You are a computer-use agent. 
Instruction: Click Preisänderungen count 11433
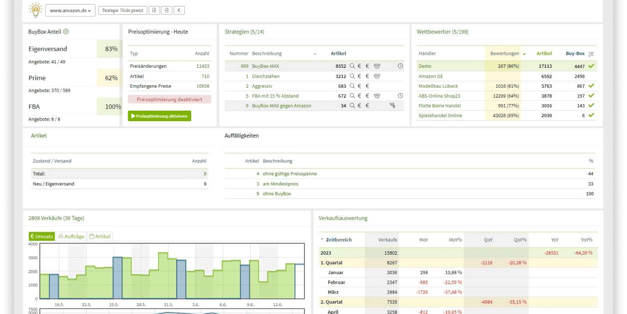203,66
